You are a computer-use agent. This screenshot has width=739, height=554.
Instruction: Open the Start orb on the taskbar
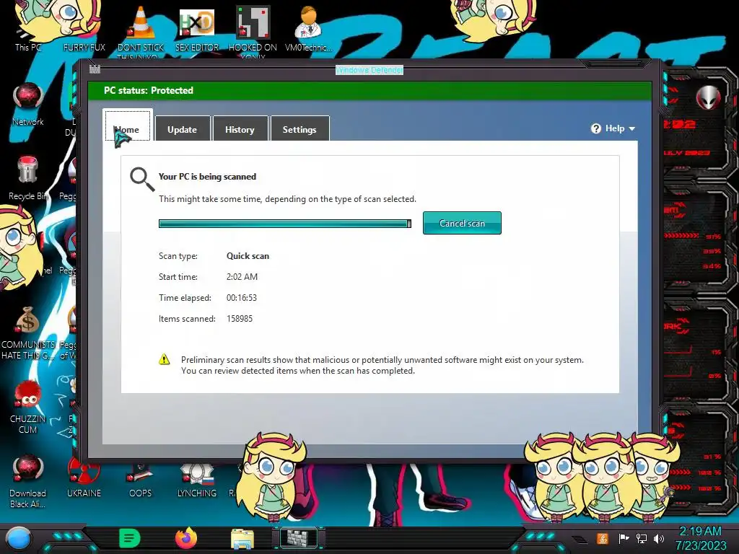pos(18,539)
